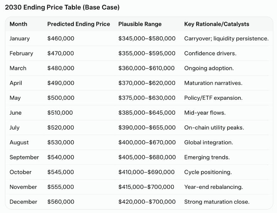Click the Key Rationale/Catalysts column header
This screenshot has height=213, width=277.
(217, 24)
